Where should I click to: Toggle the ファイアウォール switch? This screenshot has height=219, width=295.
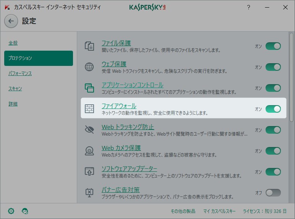point(273,109)
